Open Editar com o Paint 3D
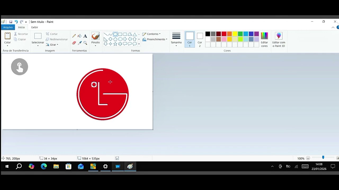Viewport: 339px width, 190px height. [279, 40]
